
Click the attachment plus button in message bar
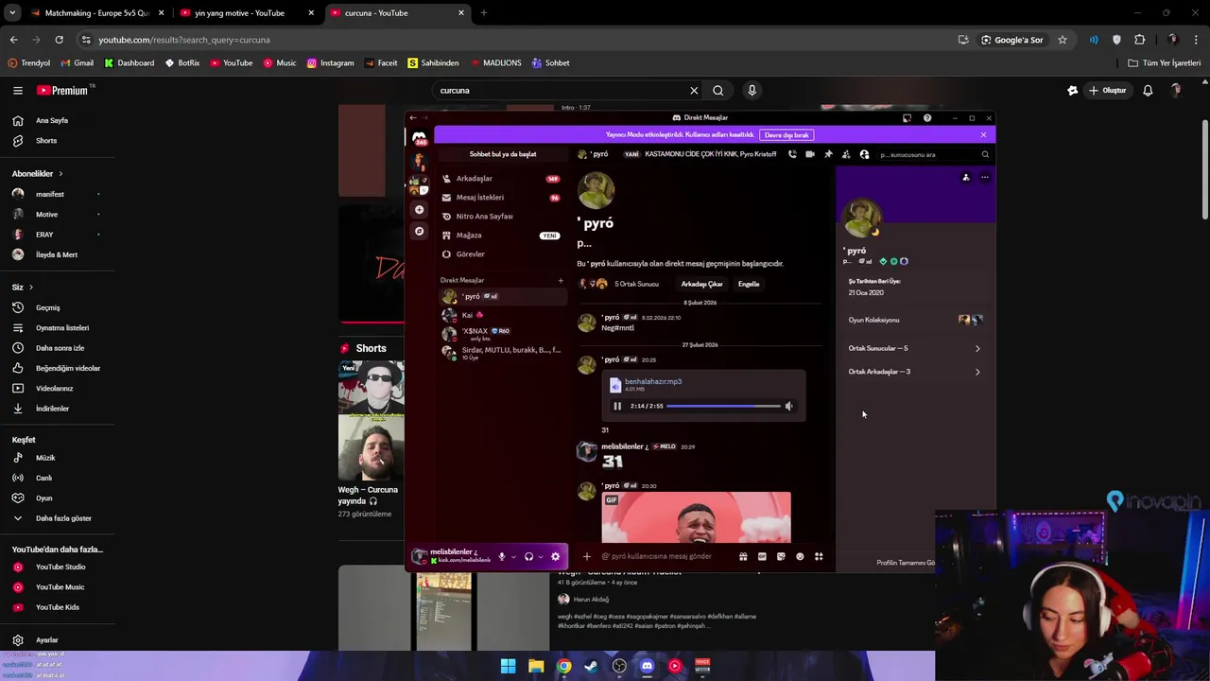586,556
